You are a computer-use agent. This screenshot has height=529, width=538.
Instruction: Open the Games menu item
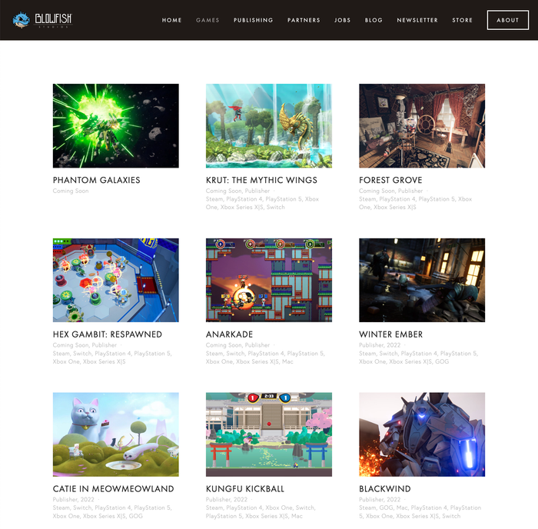pyautogui.click(x=208, y=20)
